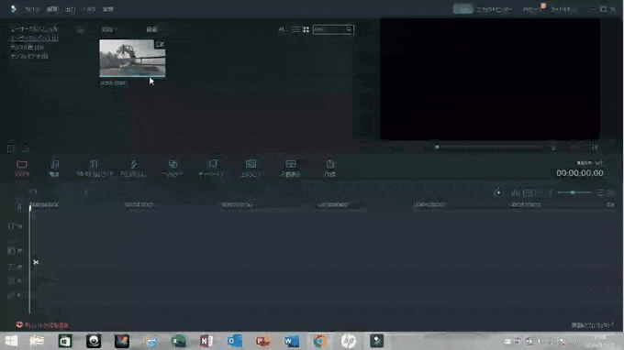Open the second menu in the top menu bar
Viewport: 624px width, 350px height.
51,9
